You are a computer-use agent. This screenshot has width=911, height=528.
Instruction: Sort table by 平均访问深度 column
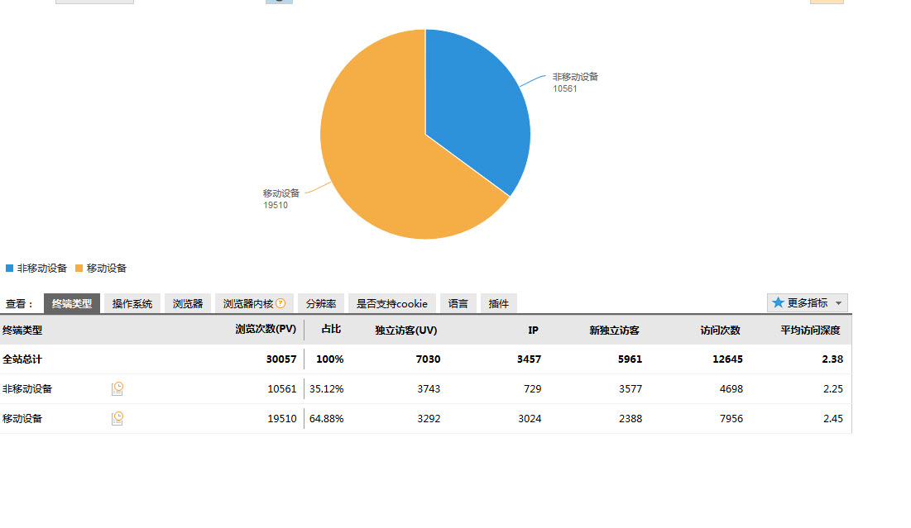point(810,331)
